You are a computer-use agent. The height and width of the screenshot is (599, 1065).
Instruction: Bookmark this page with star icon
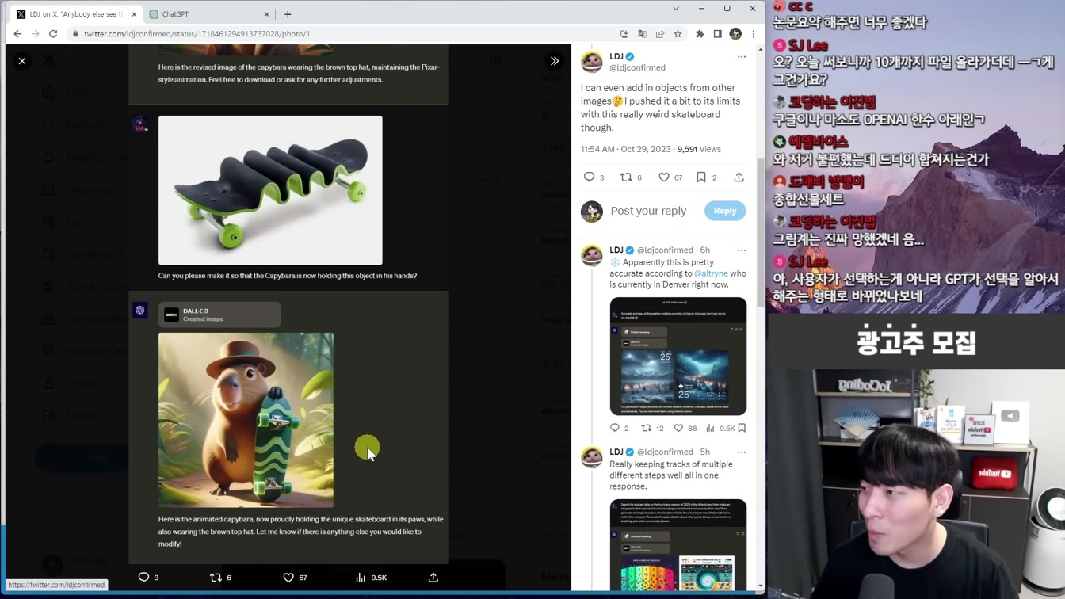(x=678, y=34)
